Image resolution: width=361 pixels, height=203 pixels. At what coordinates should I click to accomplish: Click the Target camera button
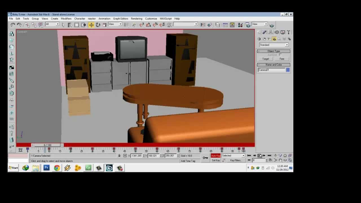(x=266, y=59)
